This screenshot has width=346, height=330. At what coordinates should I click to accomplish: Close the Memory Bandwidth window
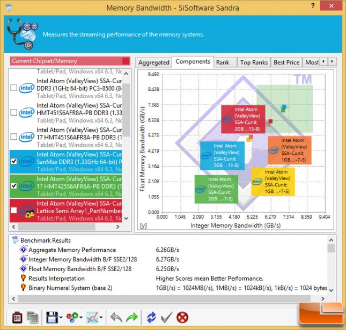331,6
